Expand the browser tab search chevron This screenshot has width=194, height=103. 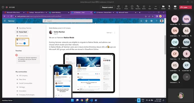(x=149, y=12)
